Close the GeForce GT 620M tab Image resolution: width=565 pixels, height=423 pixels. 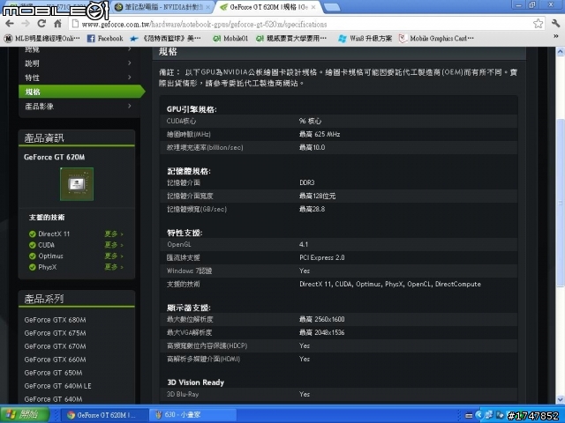pos(313,7)
